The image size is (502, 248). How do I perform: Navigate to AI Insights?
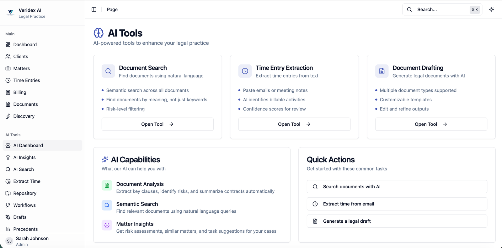coord(24,157)
